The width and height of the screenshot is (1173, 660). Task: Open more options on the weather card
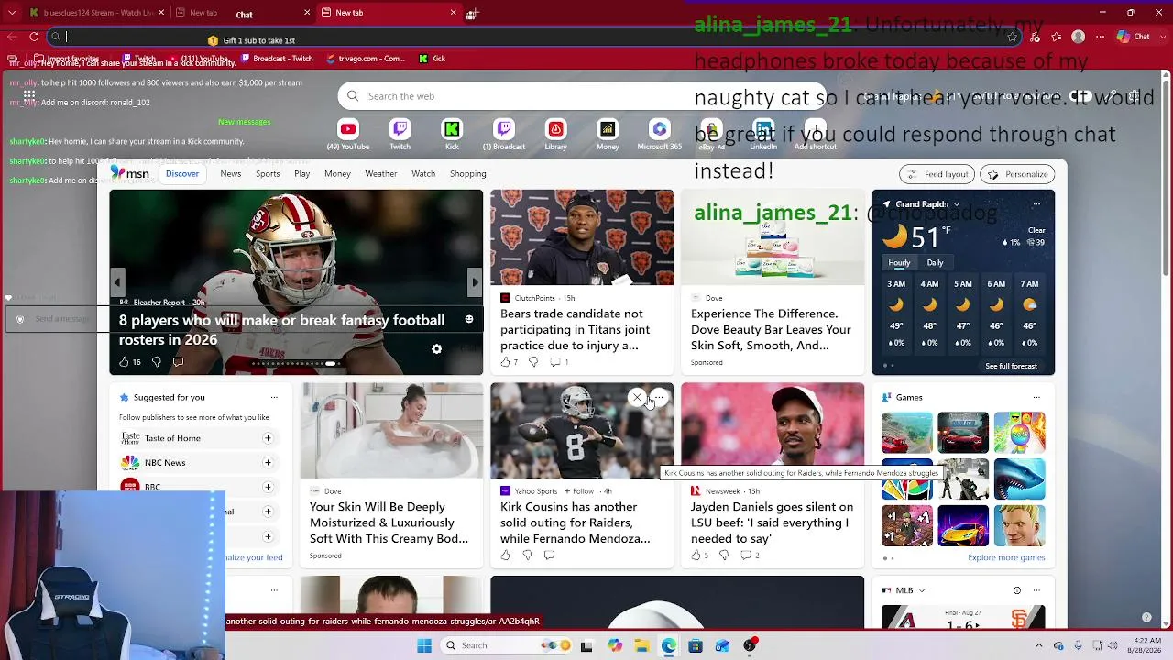(1036, 204)
